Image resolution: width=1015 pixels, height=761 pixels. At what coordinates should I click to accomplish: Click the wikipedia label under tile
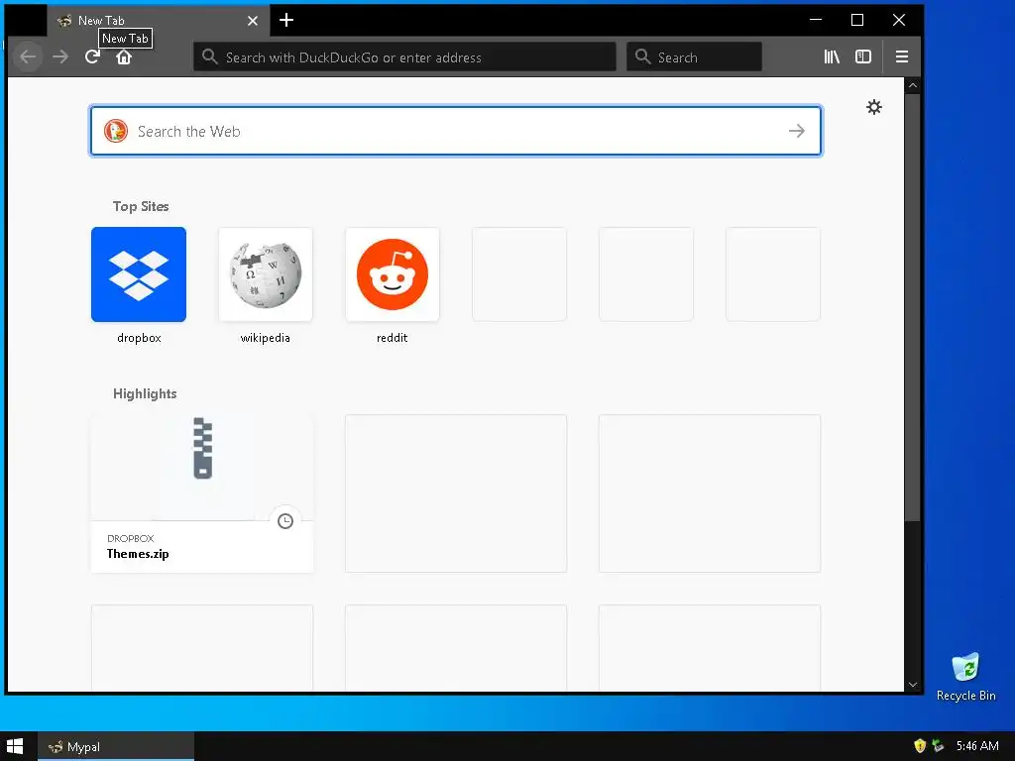tap(266, 338)
